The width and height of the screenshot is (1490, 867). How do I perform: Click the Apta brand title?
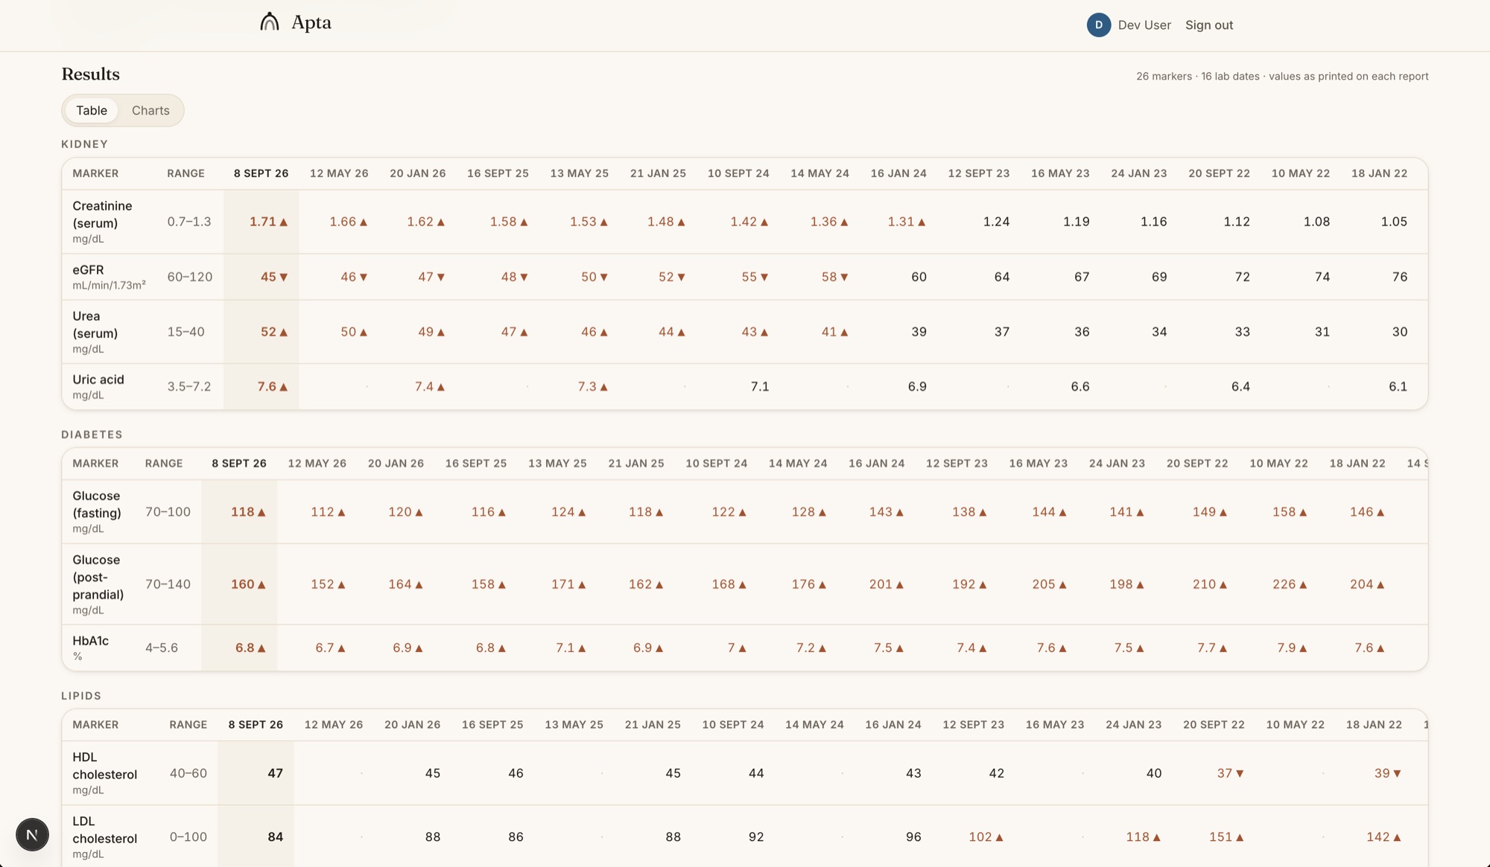[x=311, y=22]
